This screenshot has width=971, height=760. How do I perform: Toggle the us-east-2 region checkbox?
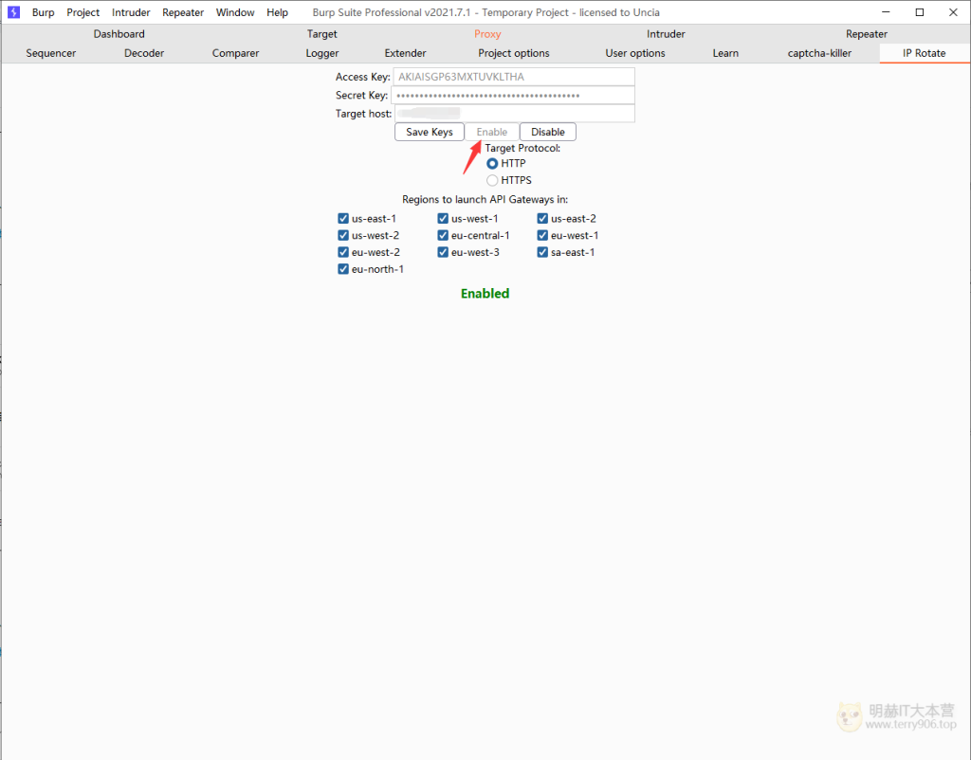tap(542, 219)
